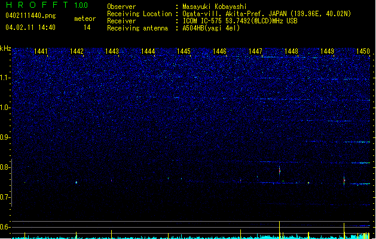
Task: Click the tallest yellow spike in the power graph
Action: click(x=279, y=230)
